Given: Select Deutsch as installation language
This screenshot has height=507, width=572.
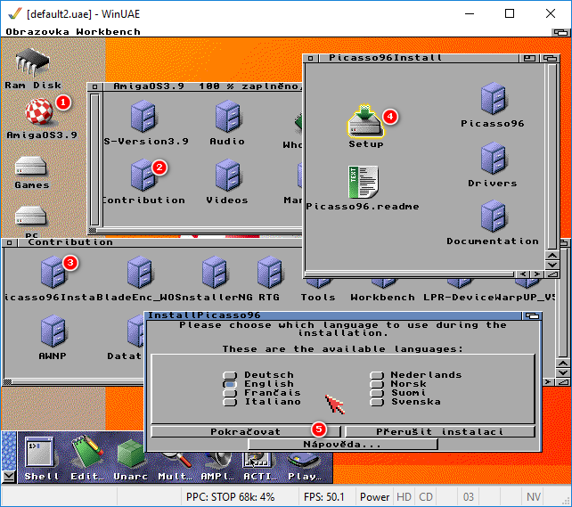Looking at the screenshot, I should coord(230,375).
